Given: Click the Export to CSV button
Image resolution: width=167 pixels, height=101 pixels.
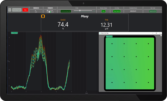Looking at the screenshot, I should coord(153,11).
